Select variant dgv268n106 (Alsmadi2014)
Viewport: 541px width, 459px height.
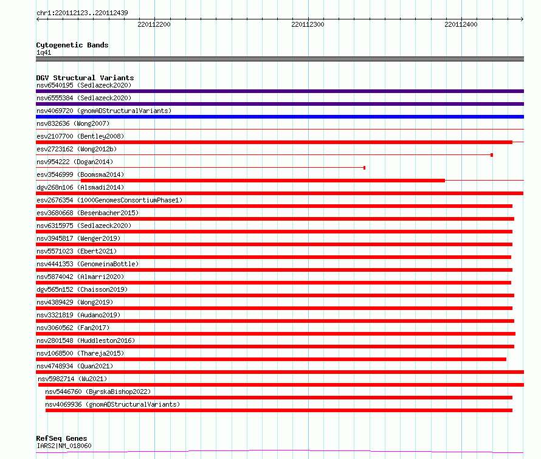pos(80,187)
